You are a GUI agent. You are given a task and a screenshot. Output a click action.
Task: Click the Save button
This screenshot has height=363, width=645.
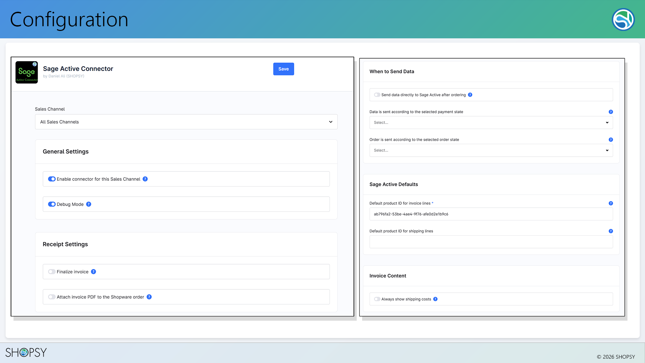pyautogui.click(x=284, y=69)
